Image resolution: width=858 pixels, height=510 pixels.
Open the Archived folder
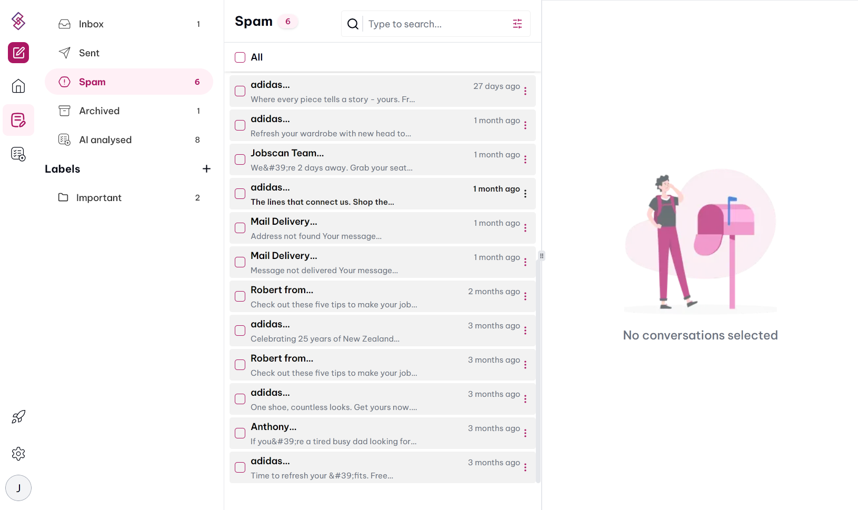[x=99, y=111]
